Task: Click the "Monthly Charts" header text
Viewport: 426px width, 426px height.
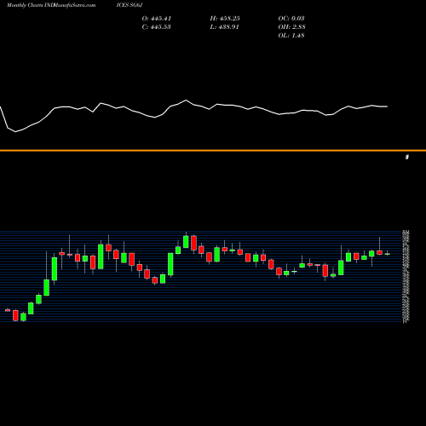Action: tap(25, 5)
